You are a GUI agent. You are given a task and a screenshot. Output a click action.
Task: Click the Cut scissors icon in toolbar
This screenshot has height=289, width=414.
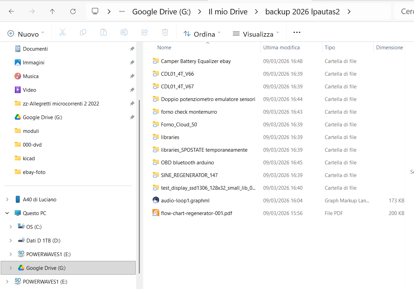pos(62,33)
